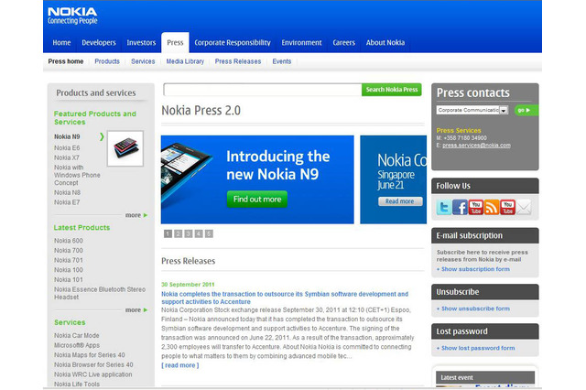Go to Press home submenu item

66,61
